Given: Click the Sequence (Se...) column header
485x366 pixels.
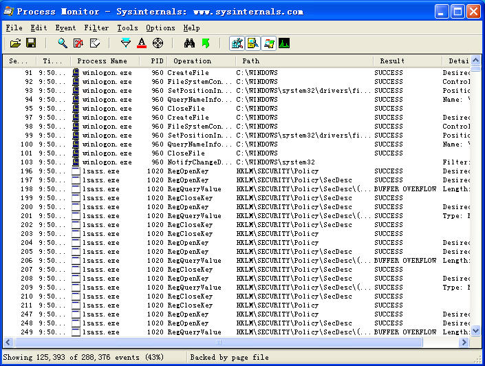Looking at the screenshot, I should point(19,61).
